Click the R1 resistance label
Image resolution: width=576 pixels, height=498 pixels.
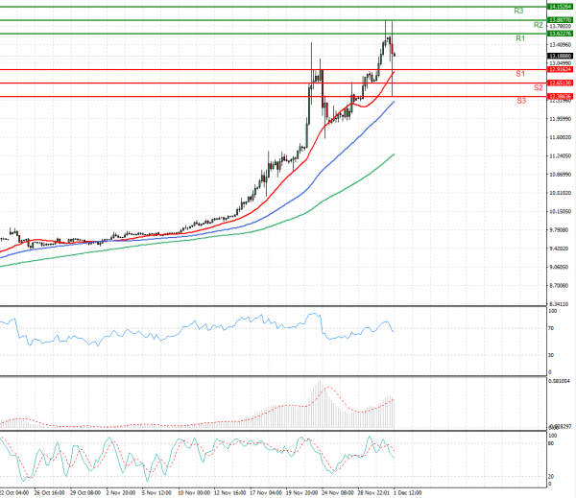pyautogui.click(x=520, y=38)
